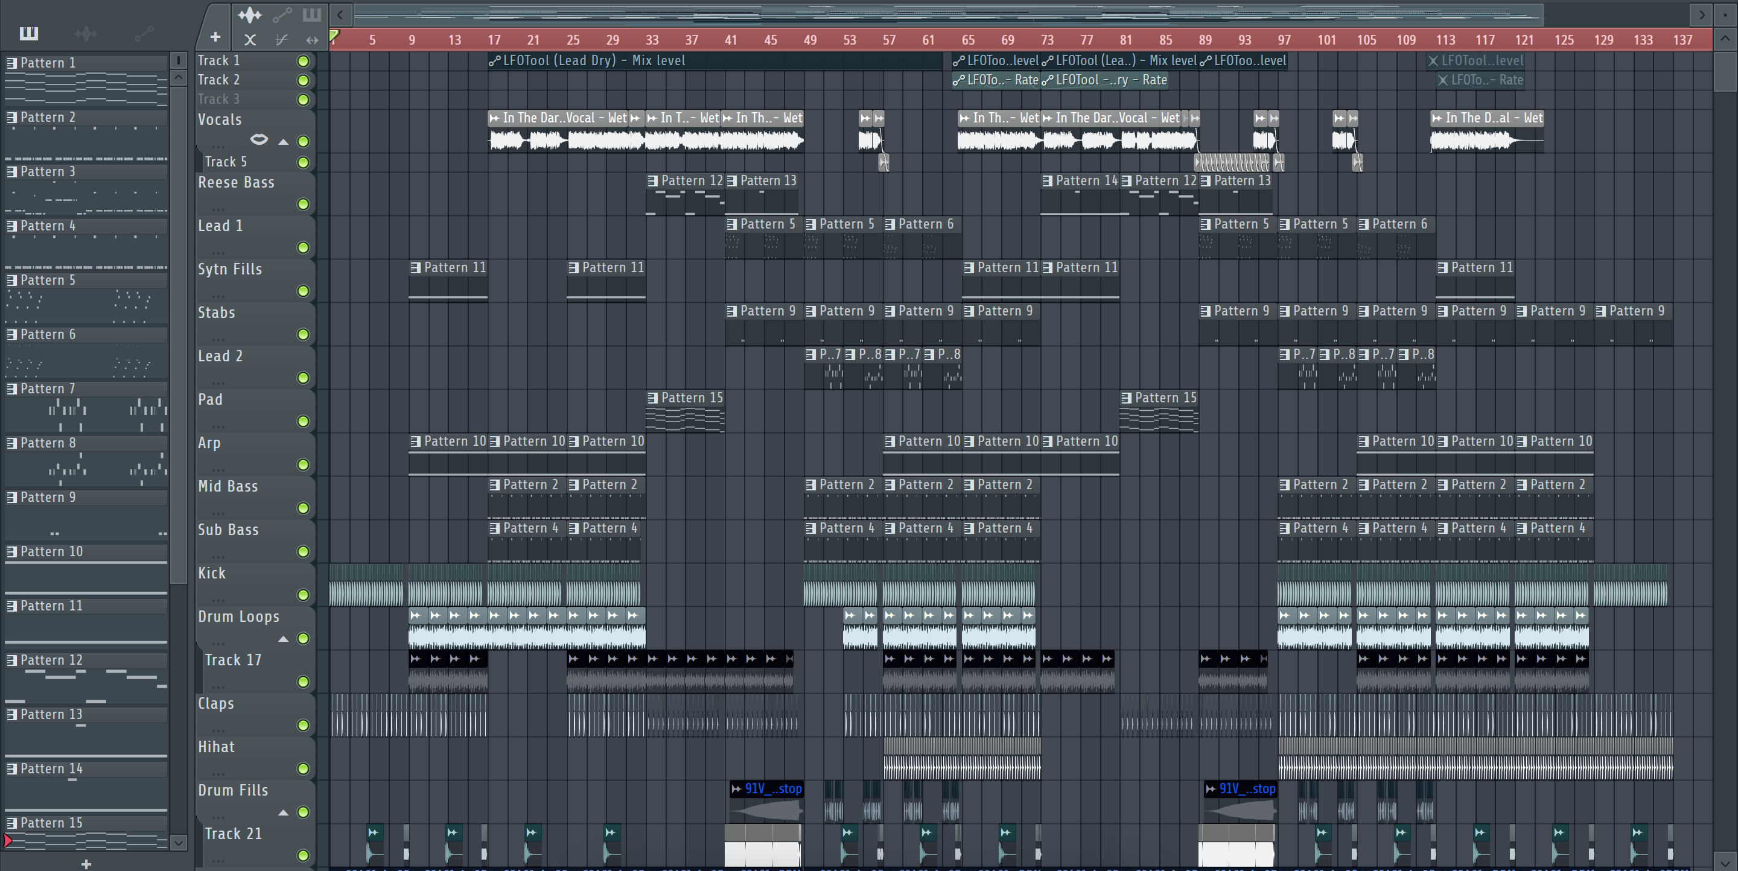The height and width of the screenshot is (871, 1738).
Task: Toggle the Vocals track mute LED
Action: click(303, 141)
